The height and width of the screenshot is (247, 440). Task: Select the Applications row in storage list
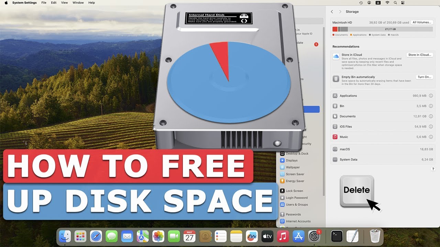(x=383, y=96)
